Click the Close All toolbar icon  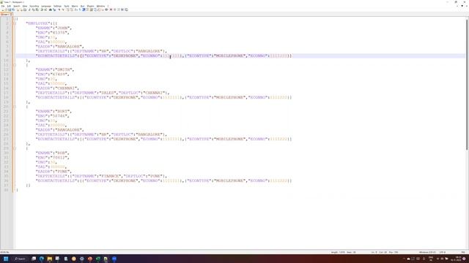point(21,9)
